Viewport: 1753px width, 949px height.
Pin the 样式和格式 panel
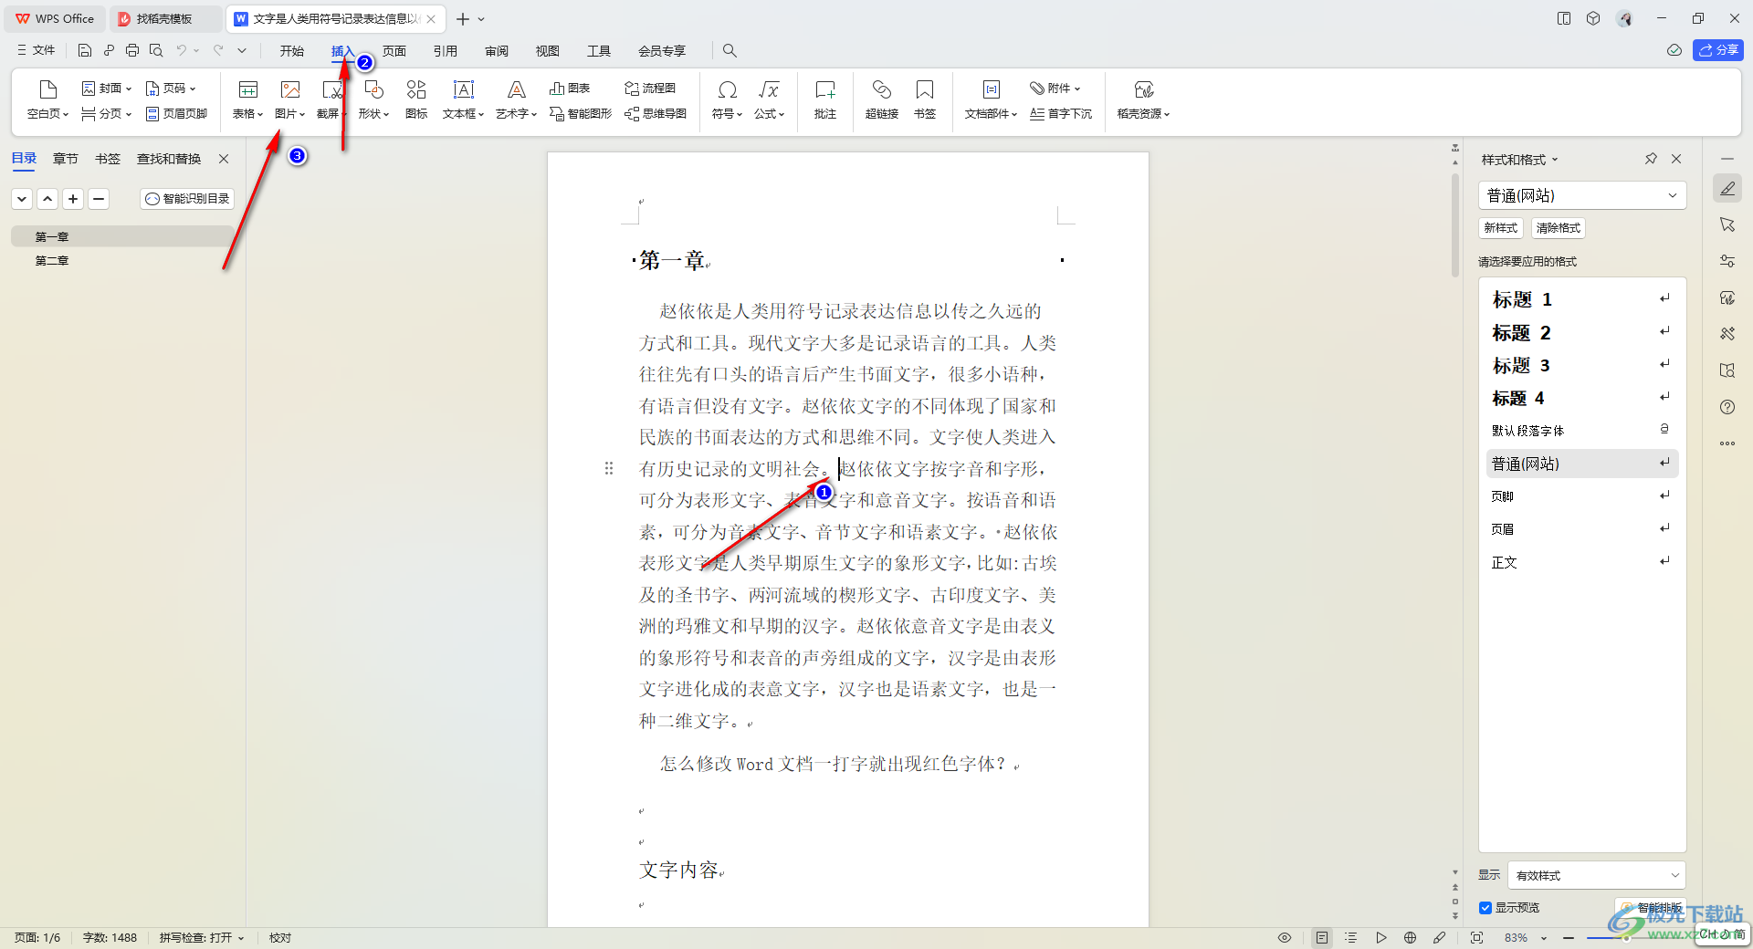coord(1651,159)
